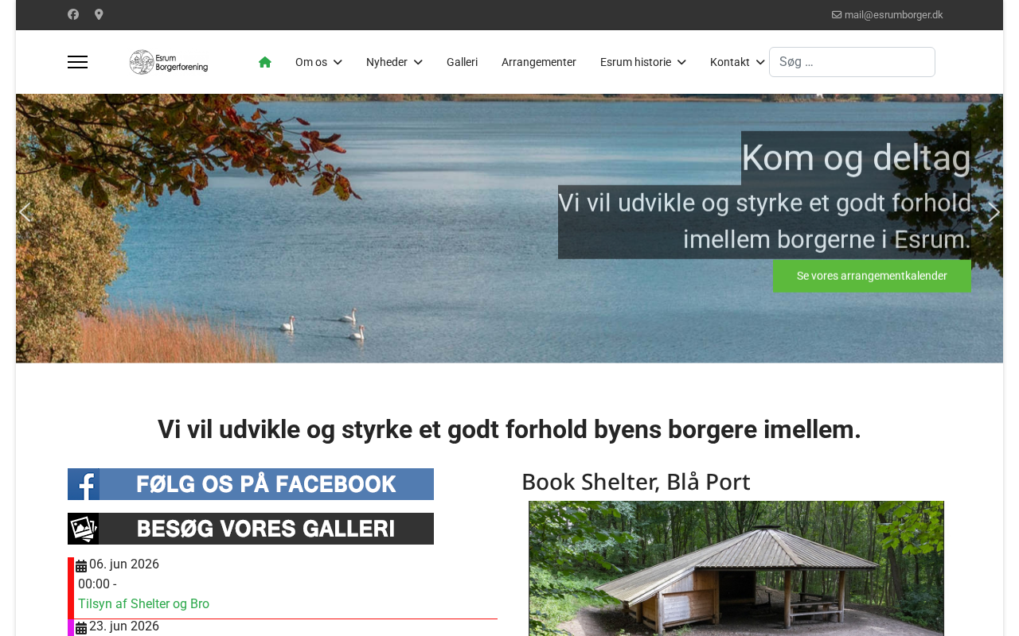Image resolution: width=1019 pixels, height=636 pixels.
Task: Select Arrangementer in the navigation
Action: tap(539, 62)
